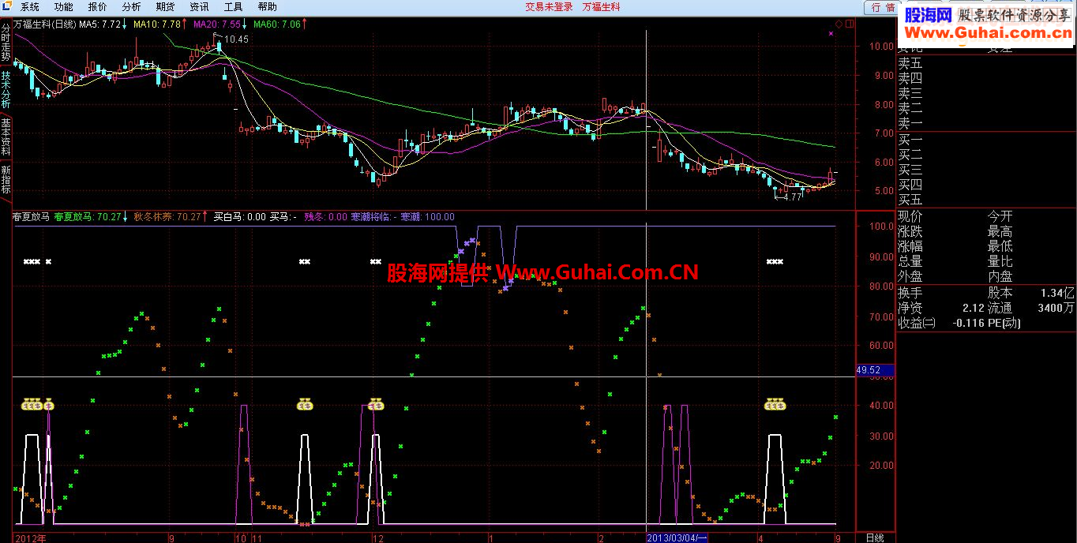Click the 收益(三) -0.116 value

[x=941, y=323]
